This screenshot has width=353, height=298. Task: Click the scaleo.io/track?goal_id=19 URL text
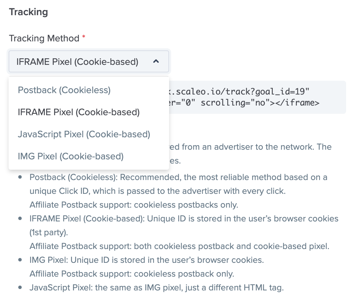(x=242, y=91)
